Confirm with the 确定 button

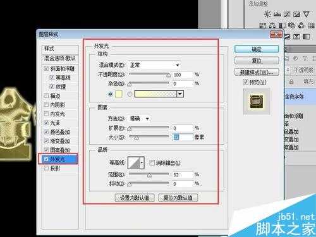[257, 49]
